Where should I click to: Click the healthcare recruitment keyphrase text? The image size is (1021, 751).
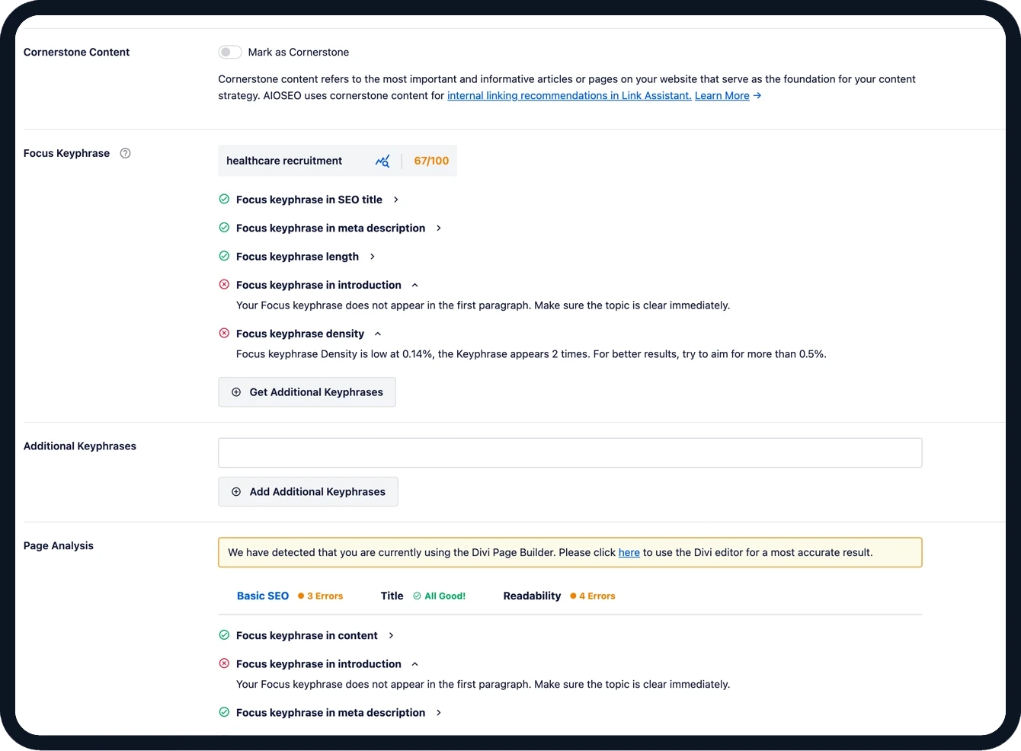point(284,161)
